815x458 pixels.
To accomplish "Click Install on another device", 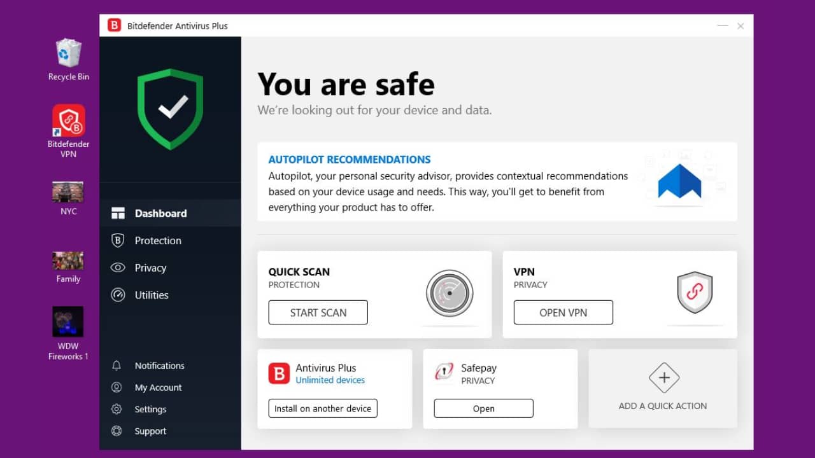I will coord(323,408).
